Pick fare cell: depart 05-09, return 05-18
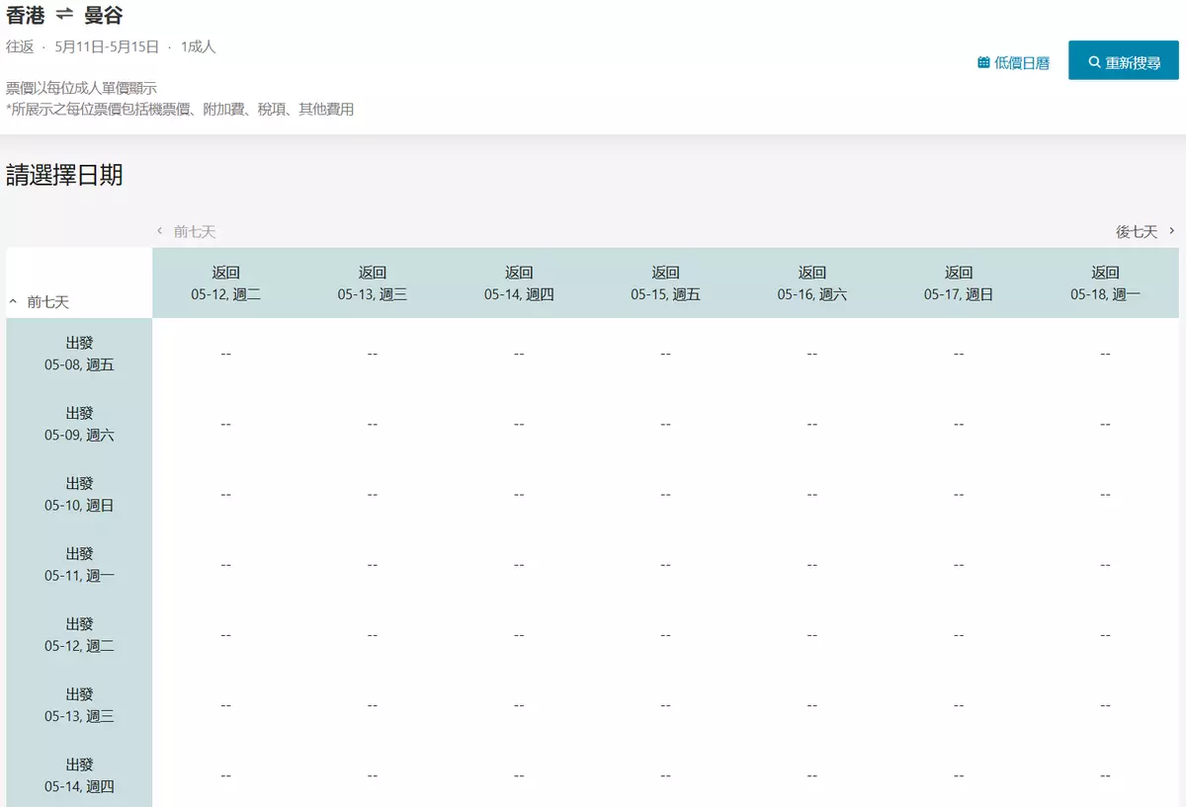1186x807 pixels. pyautogui.click(x=1105, y=424)
